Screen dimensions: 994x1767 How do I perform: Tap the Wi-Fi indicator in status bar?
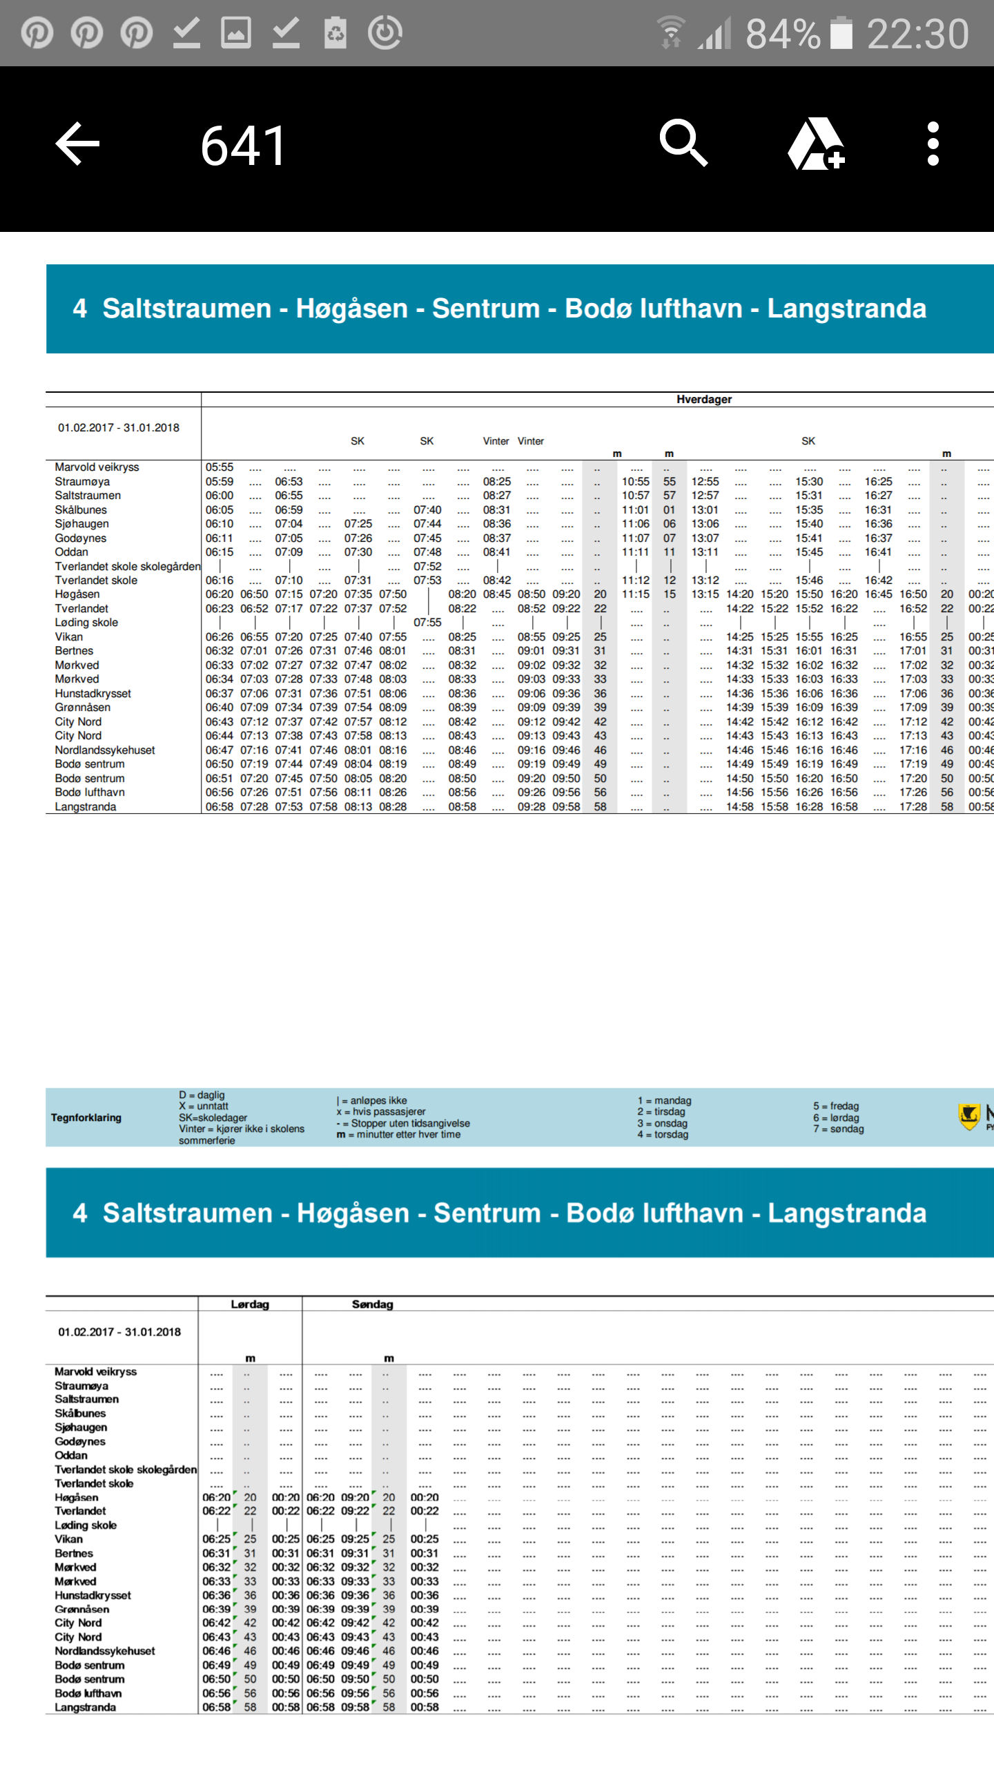click(670, 33)
